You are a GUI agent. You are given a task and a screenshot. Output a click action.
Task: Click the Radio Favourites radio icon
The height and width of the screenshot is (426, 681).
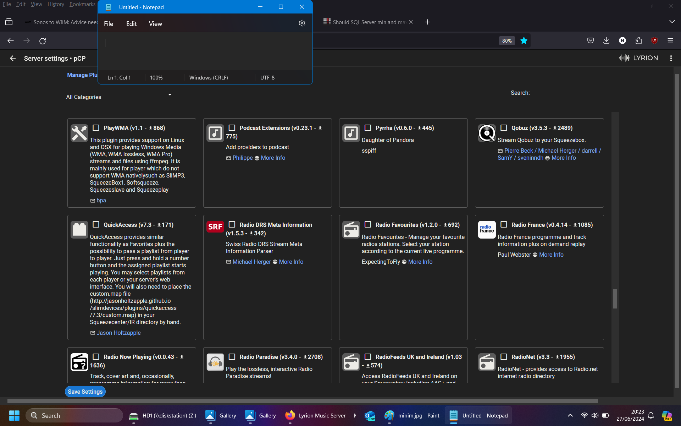[x=351, y=230]
